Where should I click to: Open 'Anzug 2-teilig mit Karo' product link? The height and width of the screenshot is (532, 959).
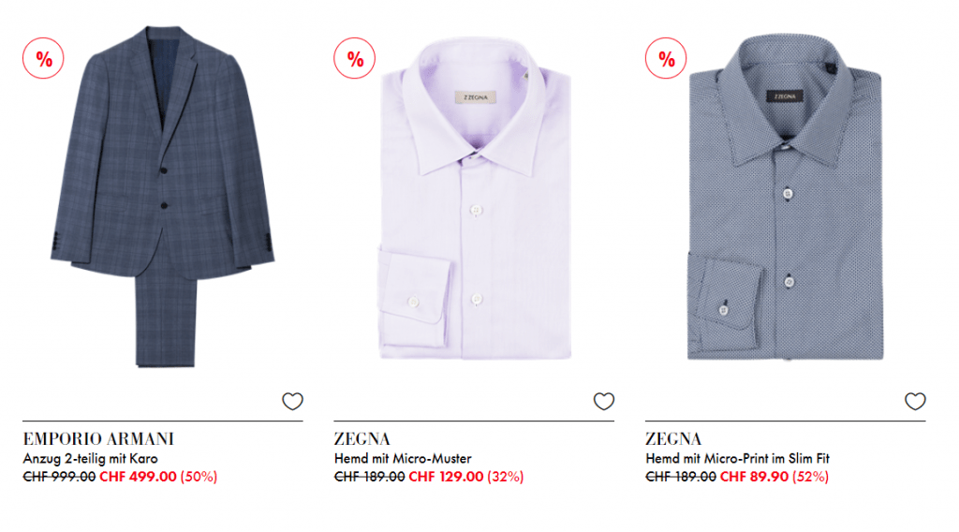pos(91,459)
